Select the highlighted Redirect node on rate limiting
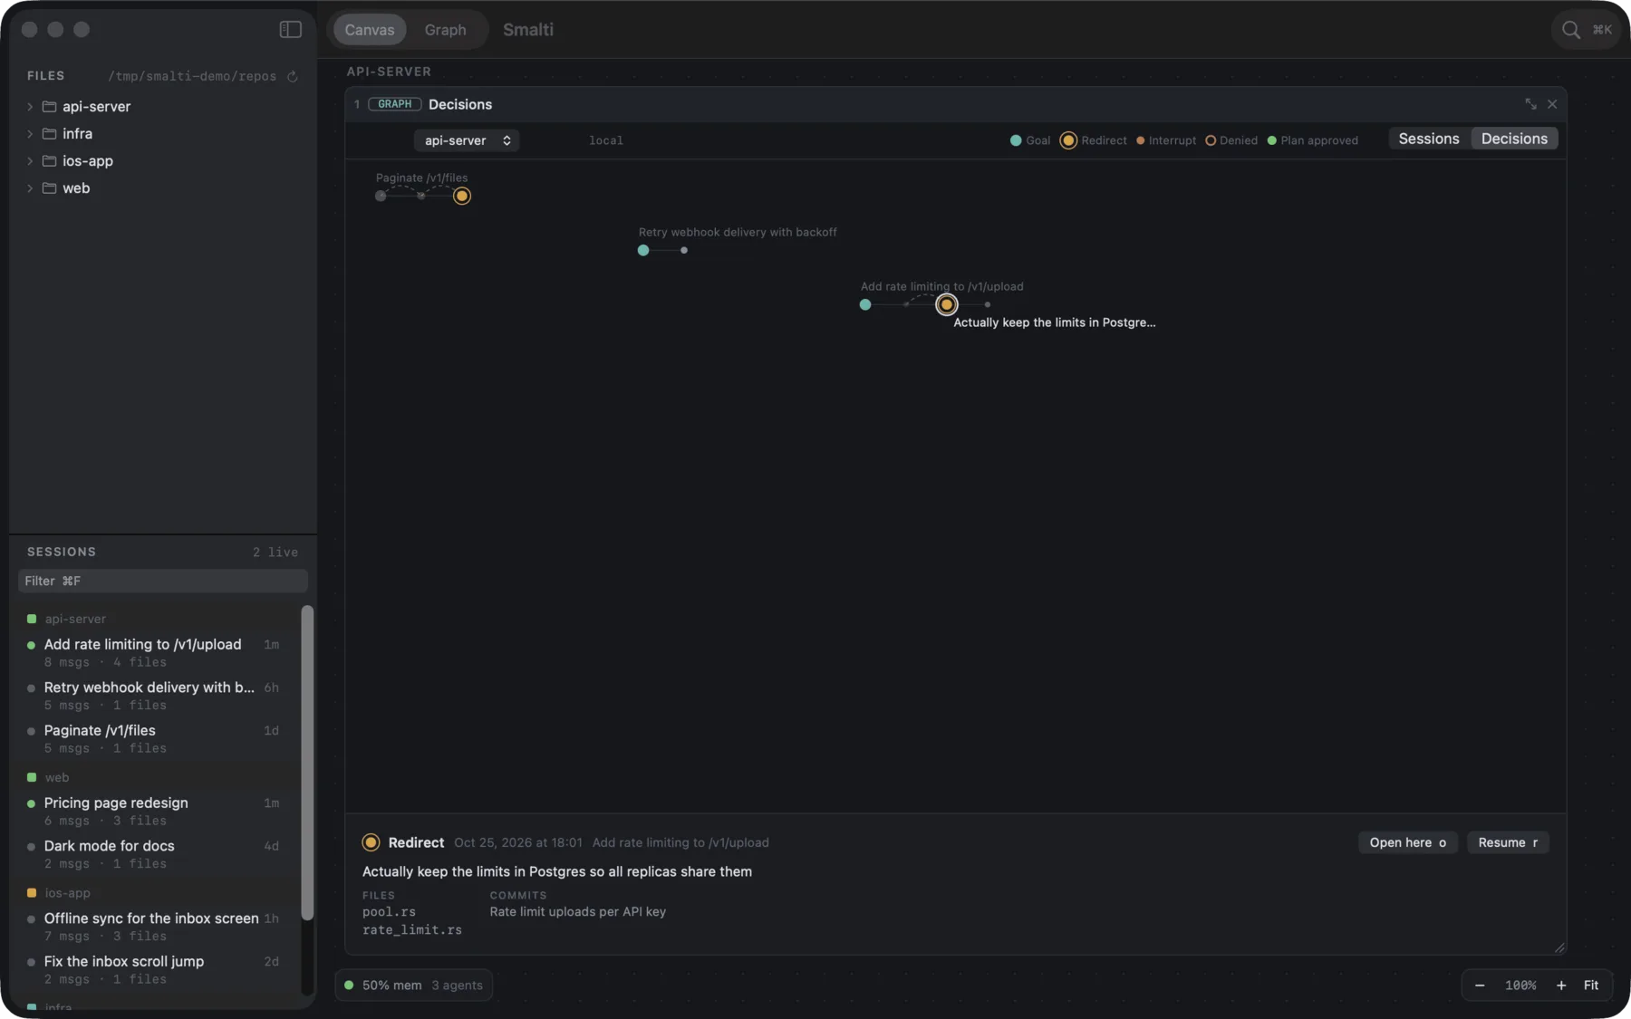1631x1019 pixels. 946,304
